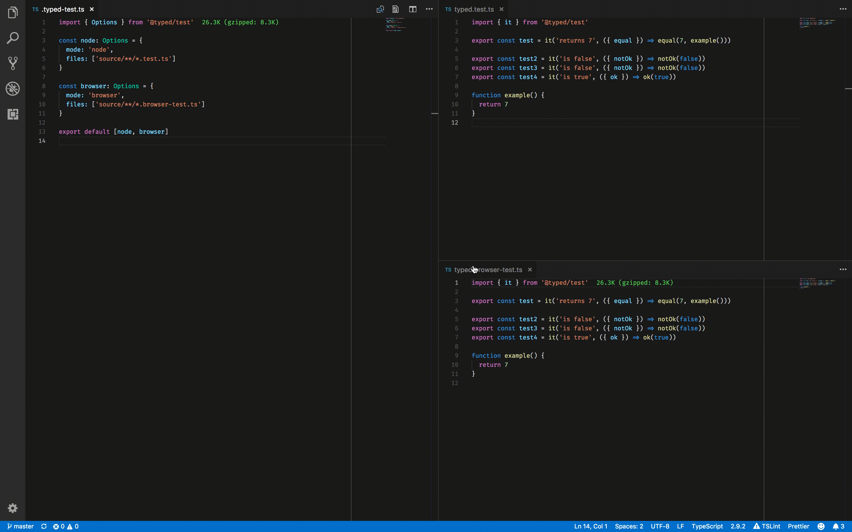Viewport: 852px width, 532px height.
Task: Open the Search view in activity bar
Action: [13, 38]
